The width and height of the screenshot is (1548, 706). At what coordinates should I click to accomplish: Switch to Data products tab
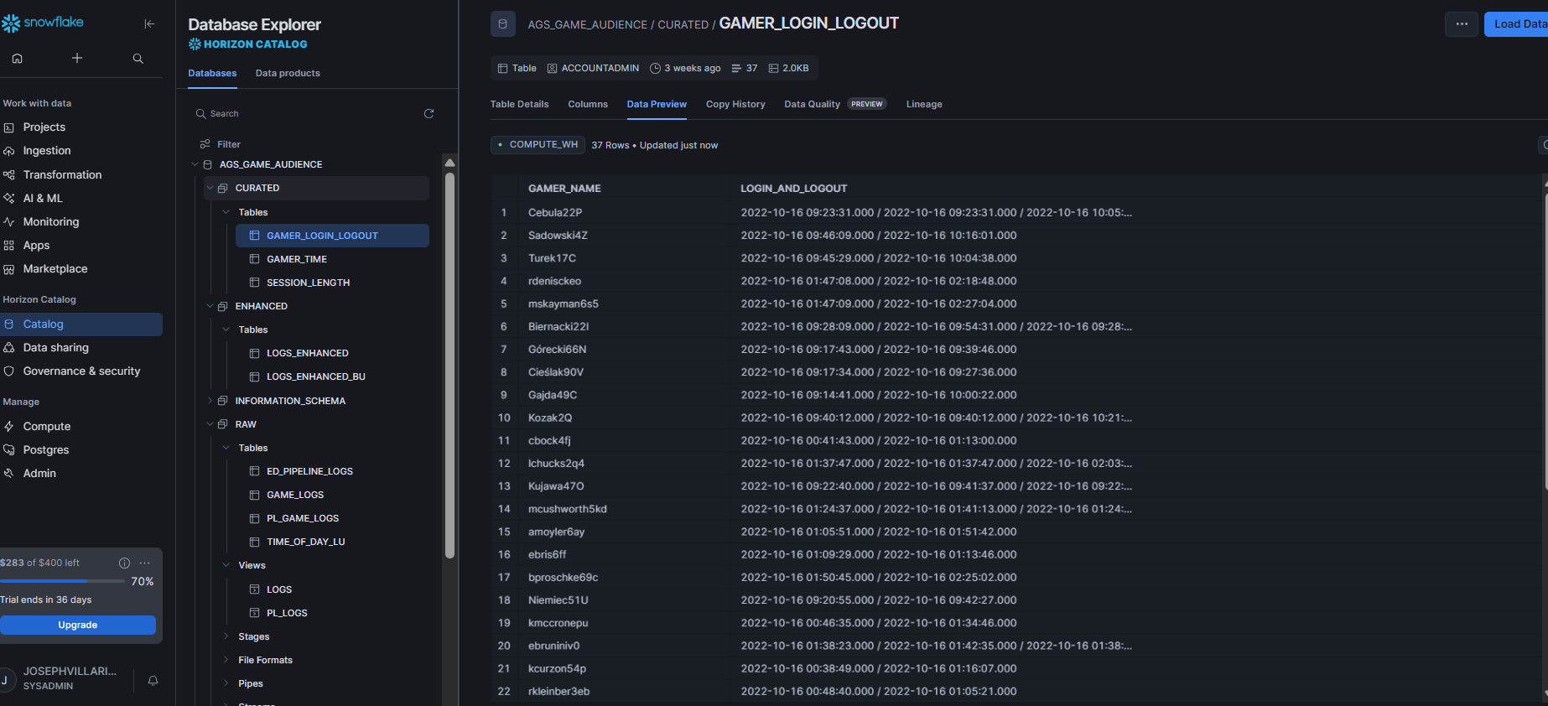coord(288,73)
